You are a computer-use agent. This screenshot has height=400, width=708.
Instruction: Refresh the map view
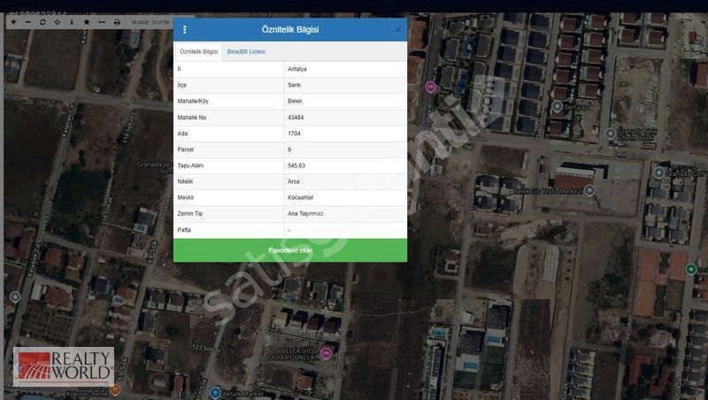pos(42,22)
